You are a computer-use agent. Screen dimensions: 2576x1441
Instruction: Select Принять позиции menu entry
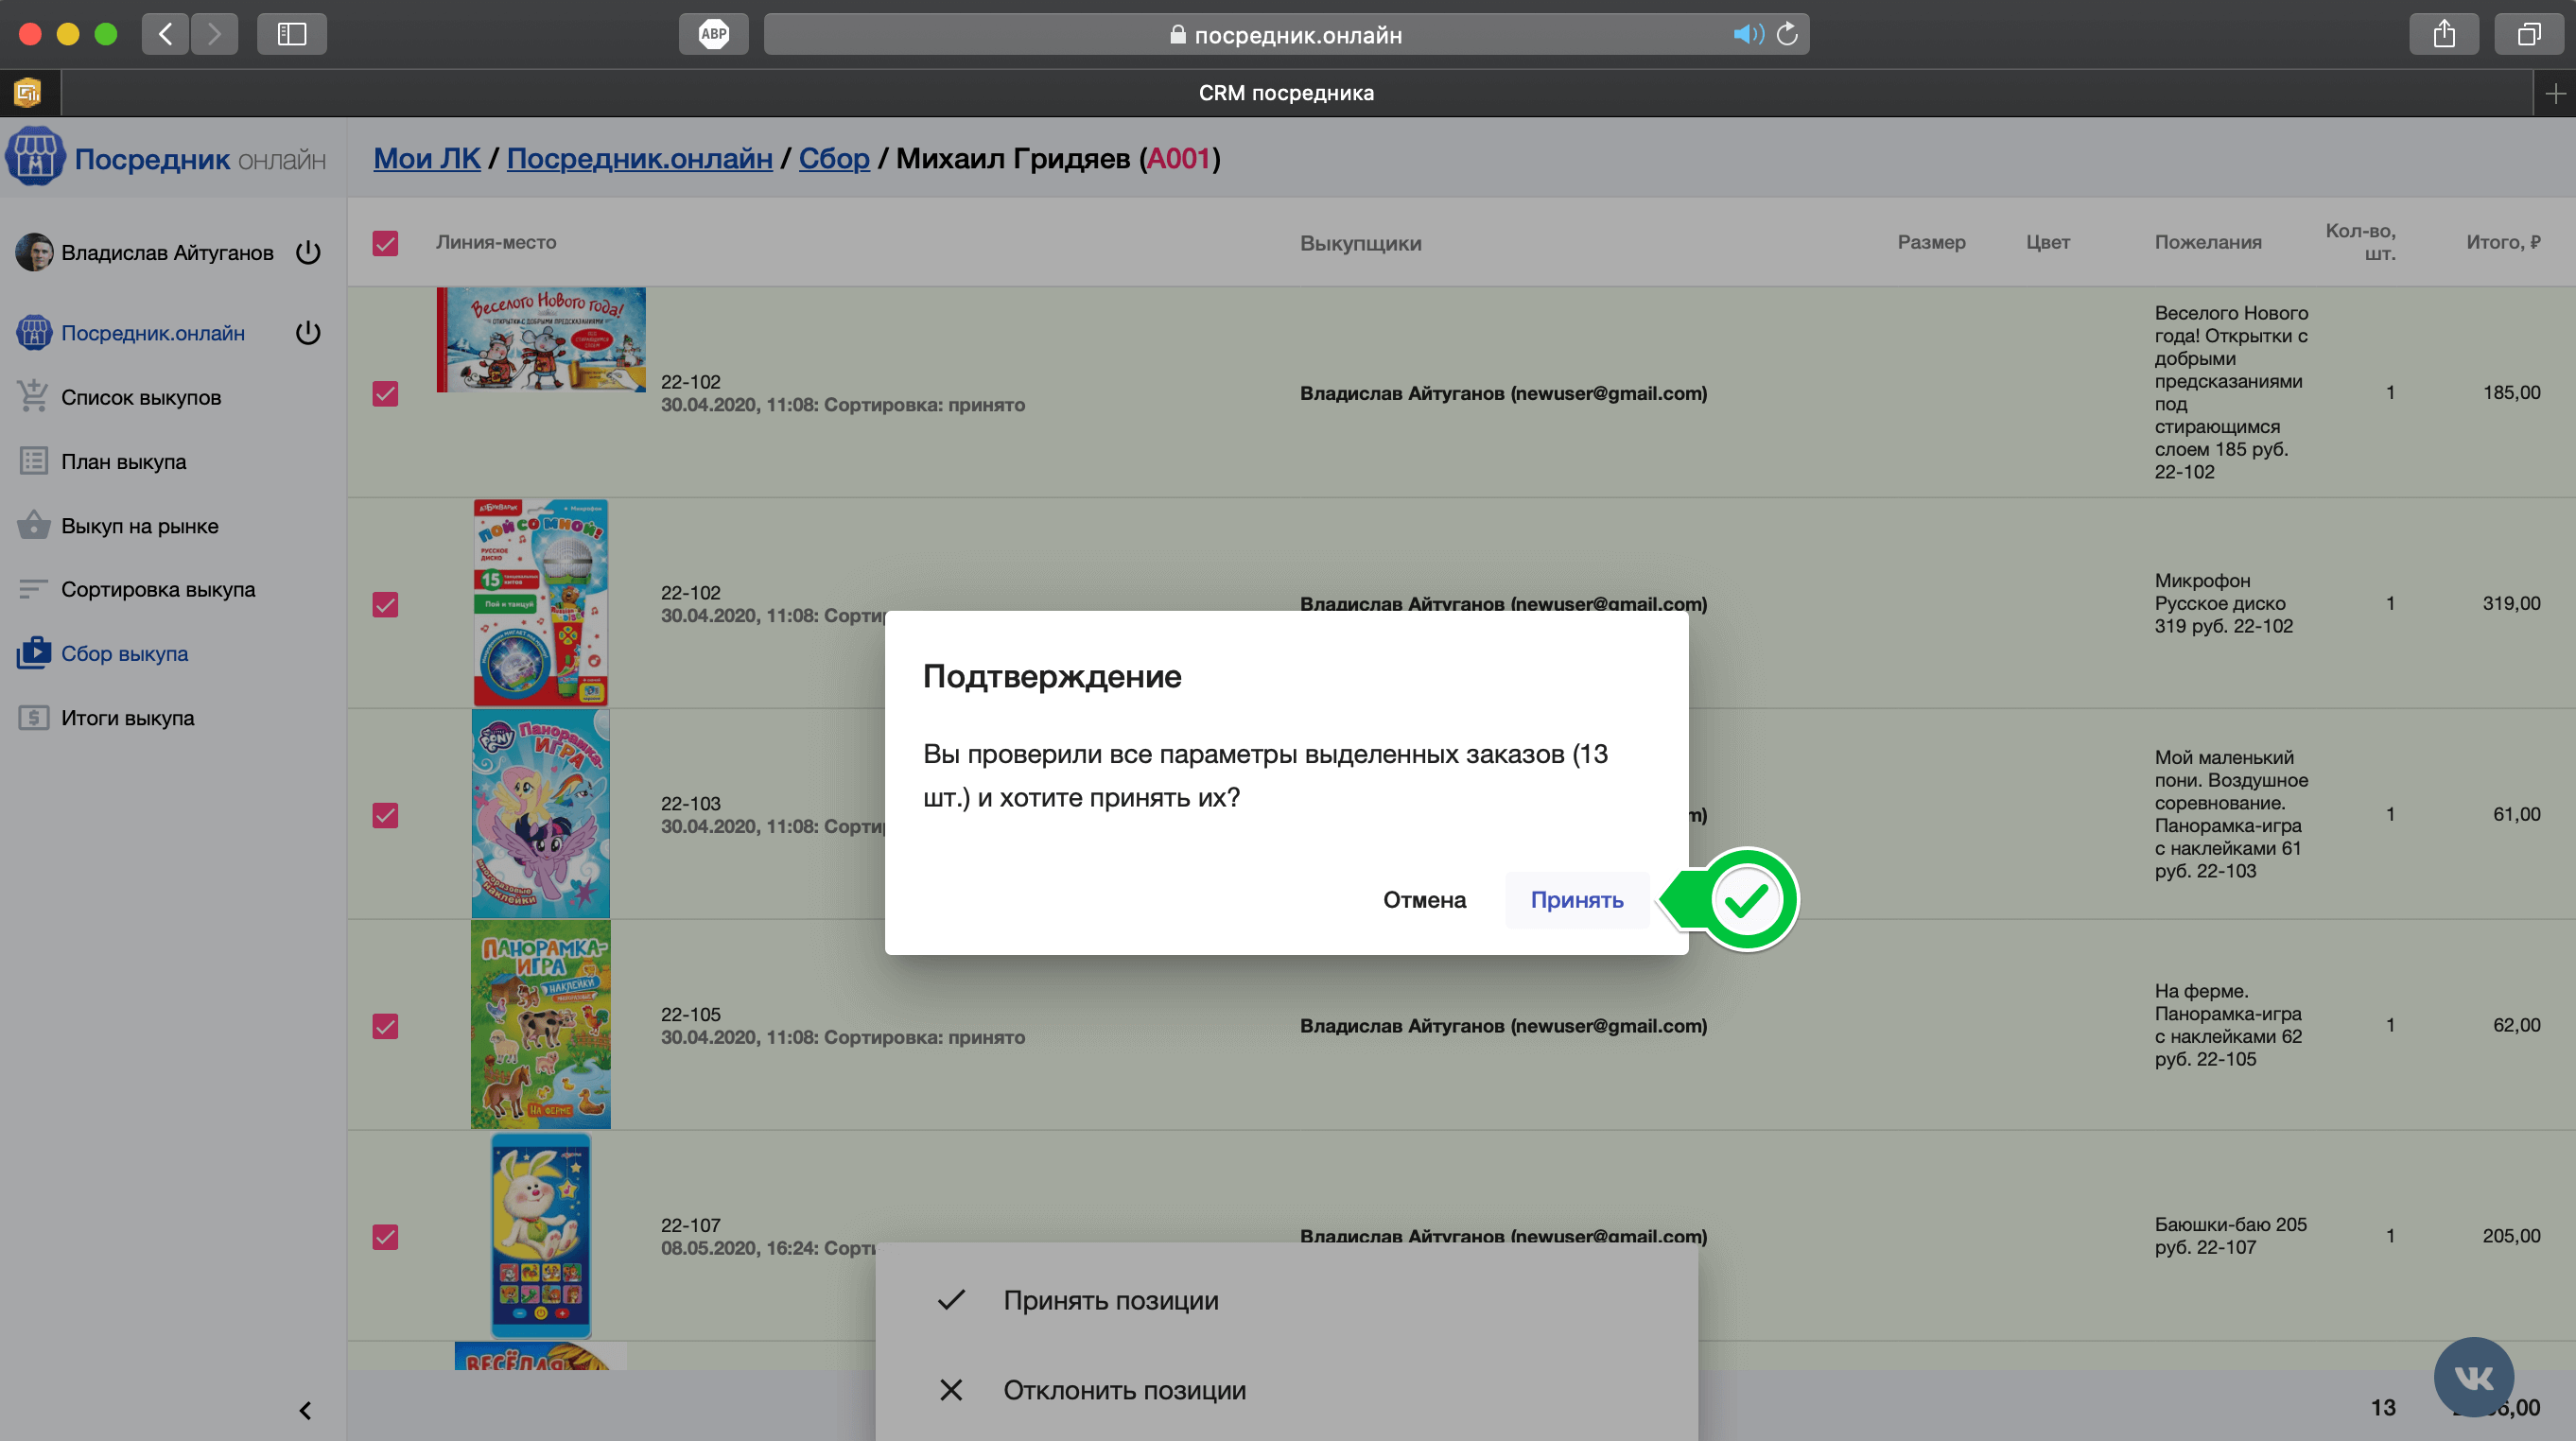(x=1110, y=1300)
